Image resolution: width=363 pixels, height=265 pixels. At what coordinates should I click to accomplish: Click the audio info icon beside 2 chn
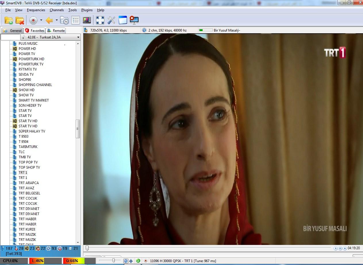click(x=144, y=30)
